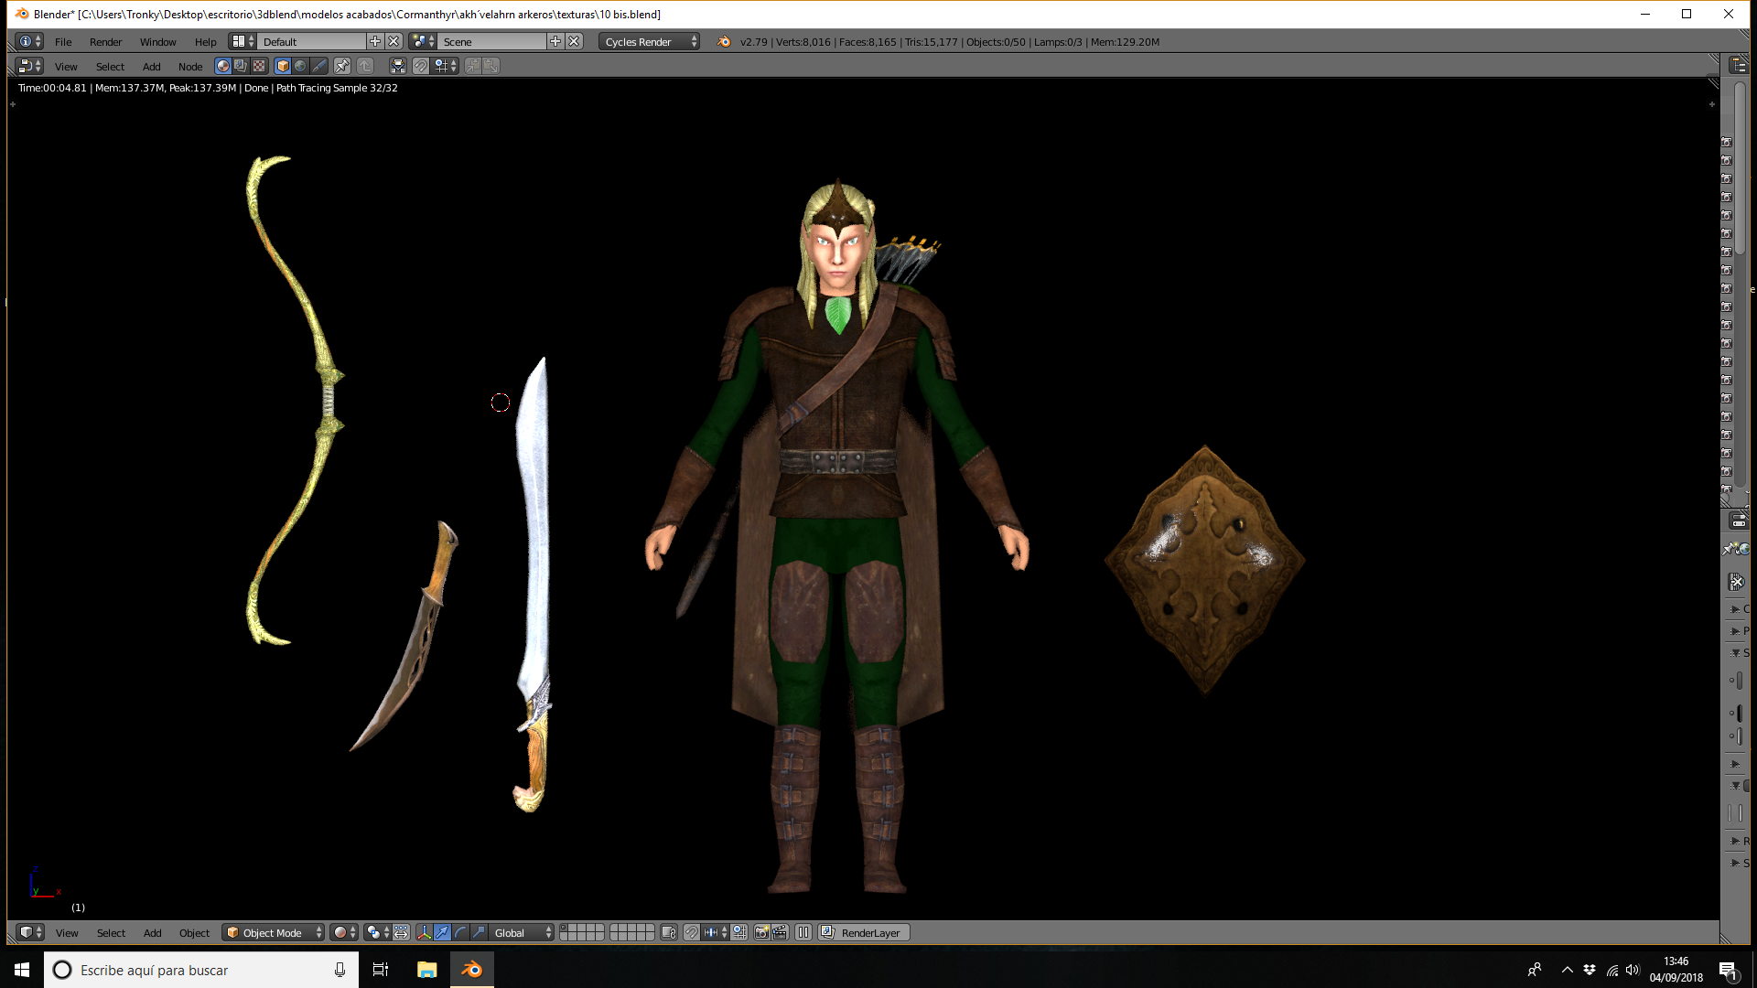The width and height of the screenshot is (1757, 988).
Task: Click the rotate manipulator icon
Action: pyautogui.click(x=460, y=932)
